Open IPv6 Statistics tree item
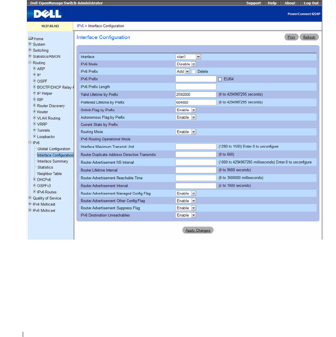The width and height of the screenshot is (336, 337). [x=45, y=167]
